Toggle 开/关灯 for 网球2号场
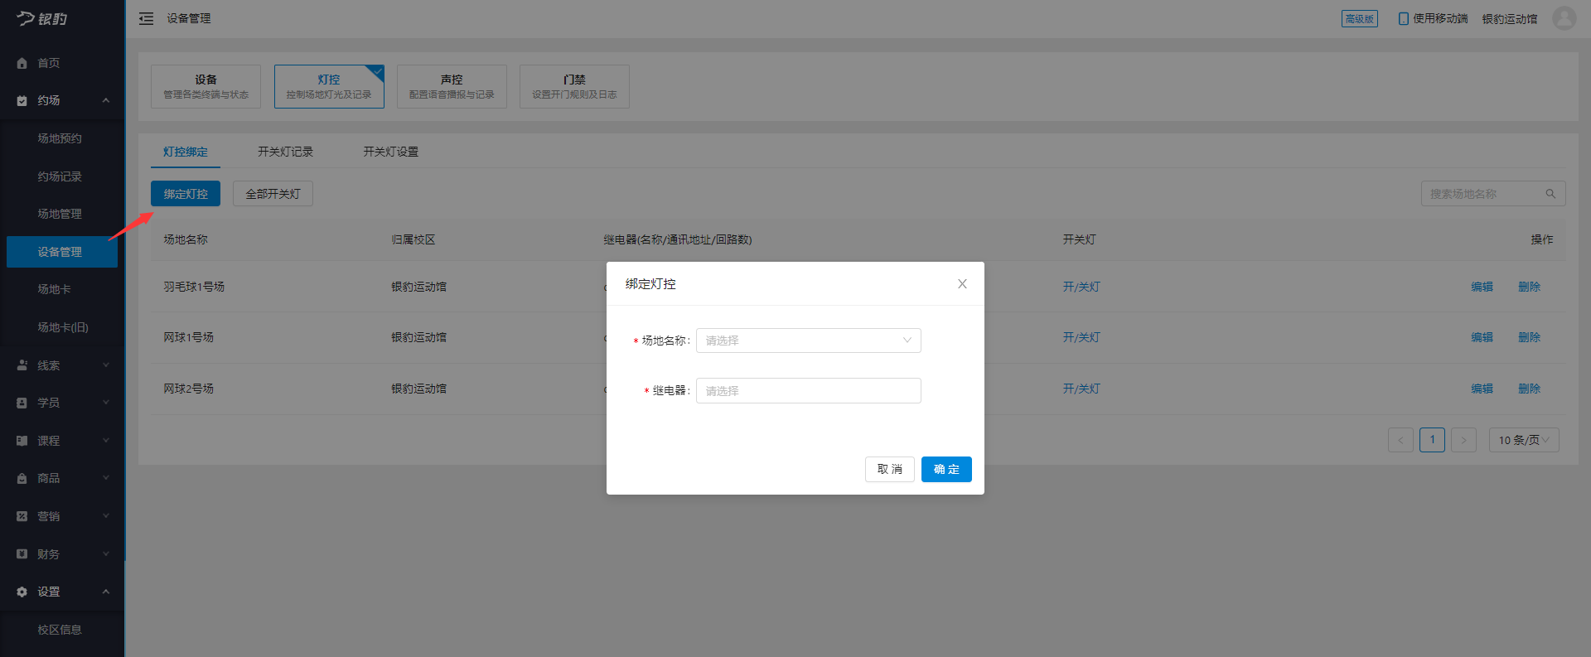1591x657 pixels. click(x=1081, y=389)
